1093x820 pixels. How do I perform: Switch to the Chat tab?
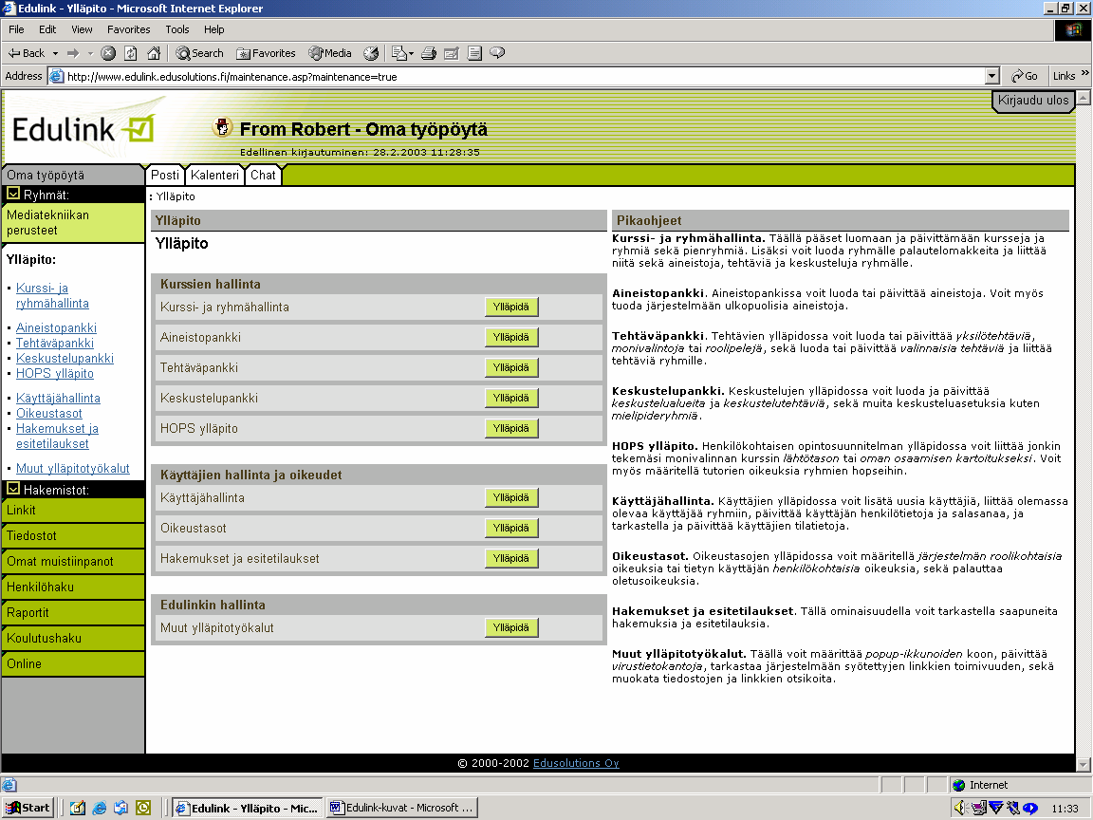(x=263, y=175)
